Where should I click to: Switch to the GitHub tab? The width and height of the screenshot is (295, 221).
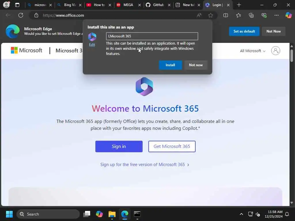click(156, 5)
